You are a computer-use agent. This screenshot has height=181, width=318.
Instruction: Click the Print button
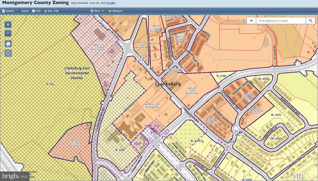(95, 11)
